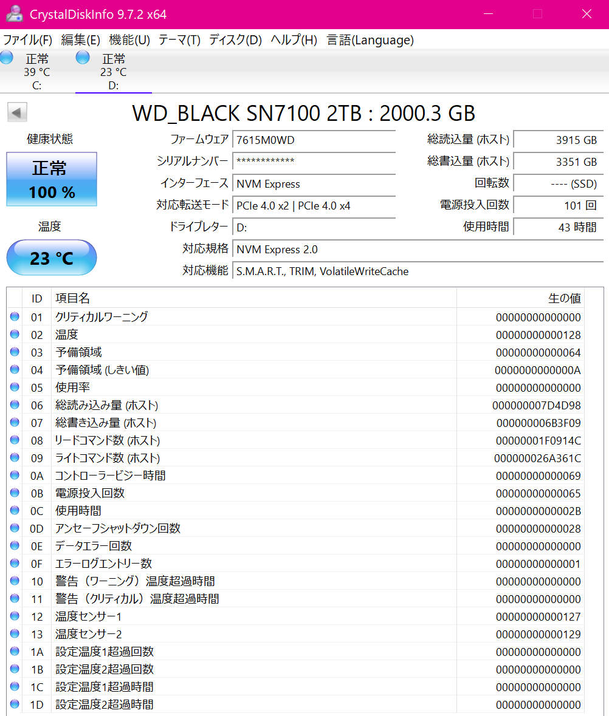This screenshot has height=716, width=609.
Task: Click the blue status orb for drive D:
Action: tap(83, 58)
